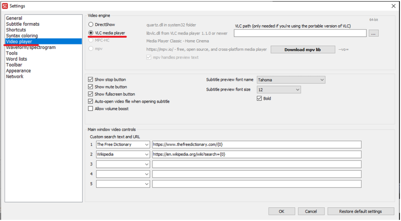
Task: Click Download mpv lib button
Action: pyautogui.click(x=303, y=50)
